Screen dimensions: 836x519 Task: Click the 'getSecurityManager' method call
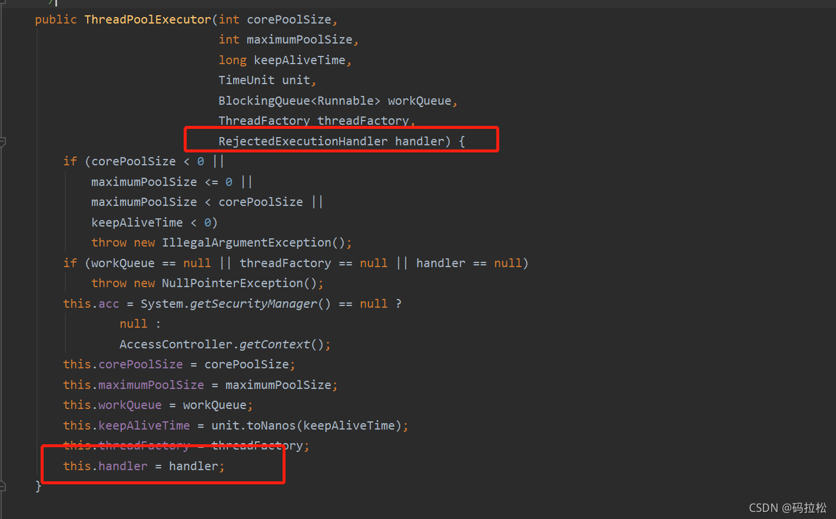(254, 304)
